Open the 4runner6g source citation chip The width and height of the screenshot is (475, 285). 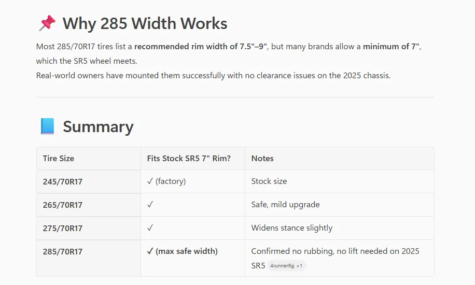click(282, 266)
